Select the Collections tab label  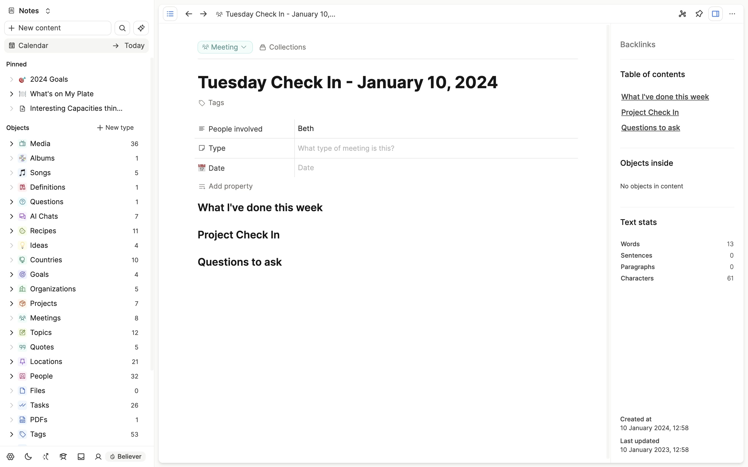click(x=288, y=47)
